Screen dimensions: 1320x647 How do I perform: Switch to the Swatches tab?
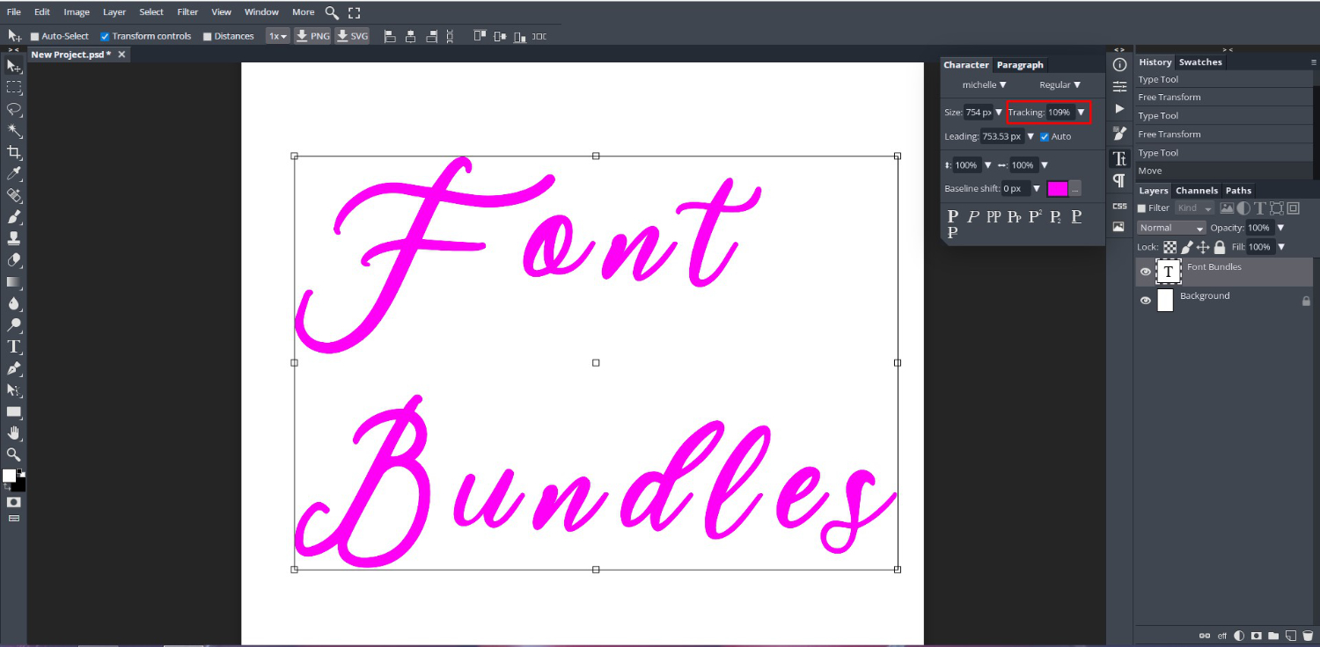(x=1200, y=62)
